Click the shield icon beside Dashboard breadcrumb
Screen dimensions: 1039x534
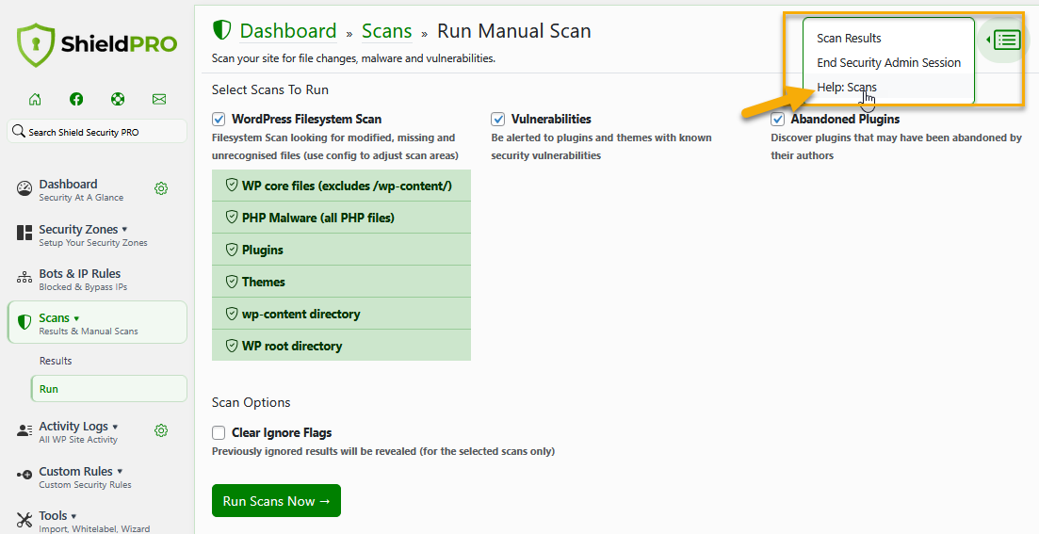click(221, 30)
